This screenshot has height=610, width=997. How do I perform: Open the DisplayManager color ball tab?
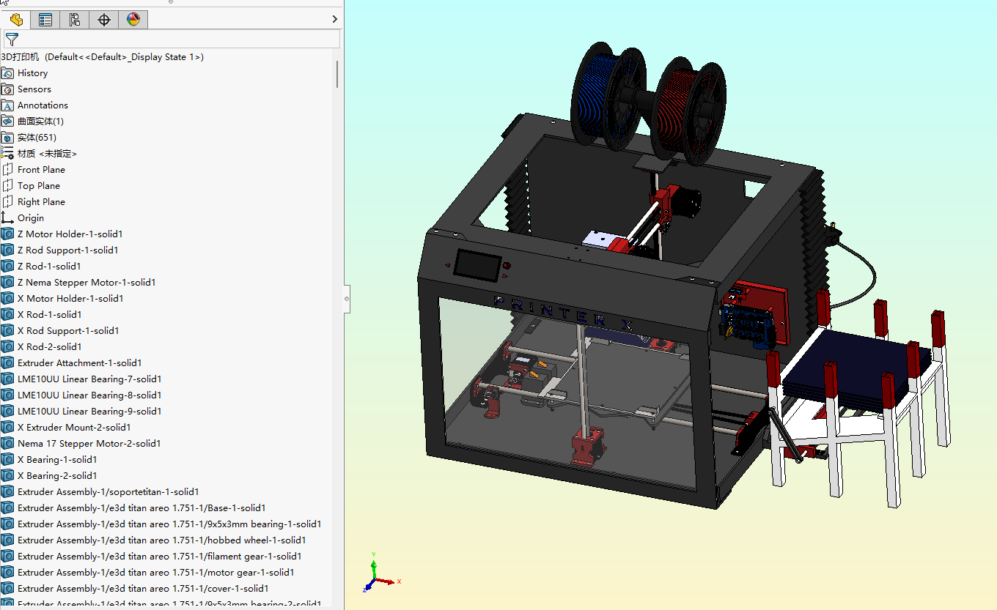click(133, 20)
